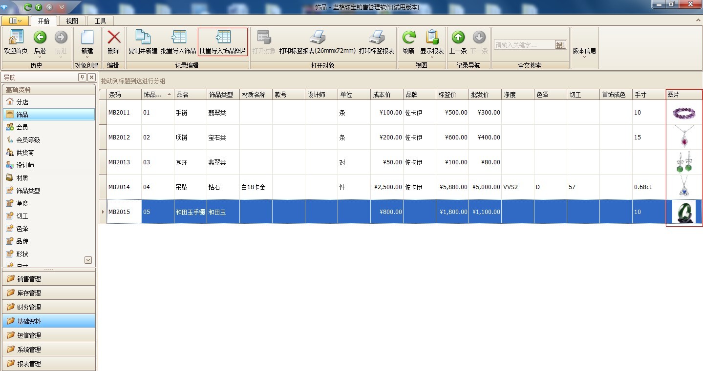Select 会员等级 in navigation tree
This screenshot has width=703, height=371.
[28, 140]
